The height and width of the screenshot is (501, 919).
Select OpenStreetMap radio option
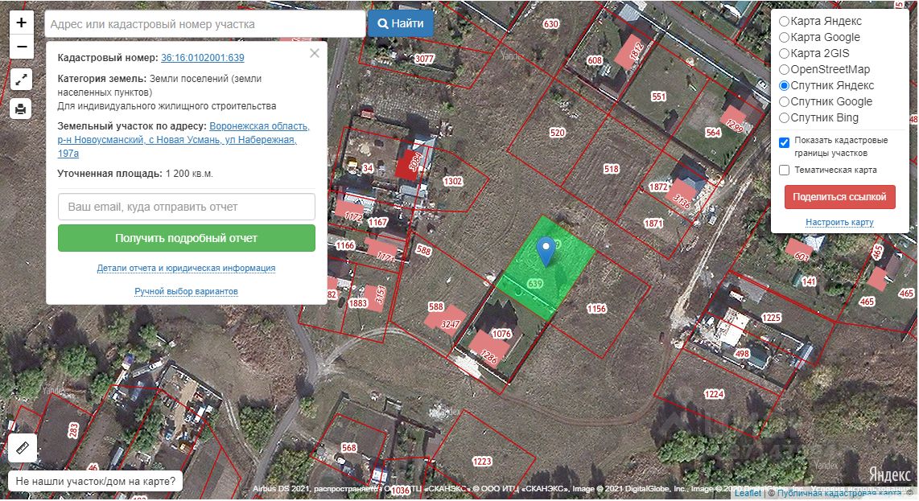coord(784,69)
